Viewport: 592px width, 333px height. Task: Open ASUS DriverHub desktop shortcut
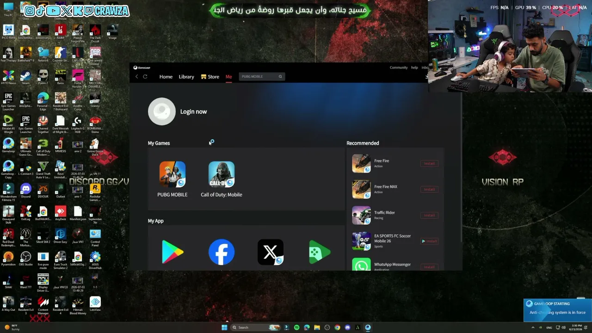pos(95,260)
